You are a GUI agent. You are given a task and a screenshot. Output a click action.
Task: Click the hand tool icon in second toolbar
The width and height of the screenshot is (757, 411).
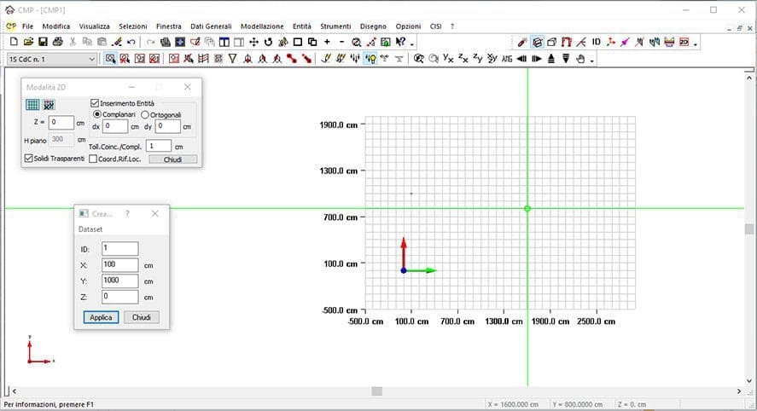580,59
